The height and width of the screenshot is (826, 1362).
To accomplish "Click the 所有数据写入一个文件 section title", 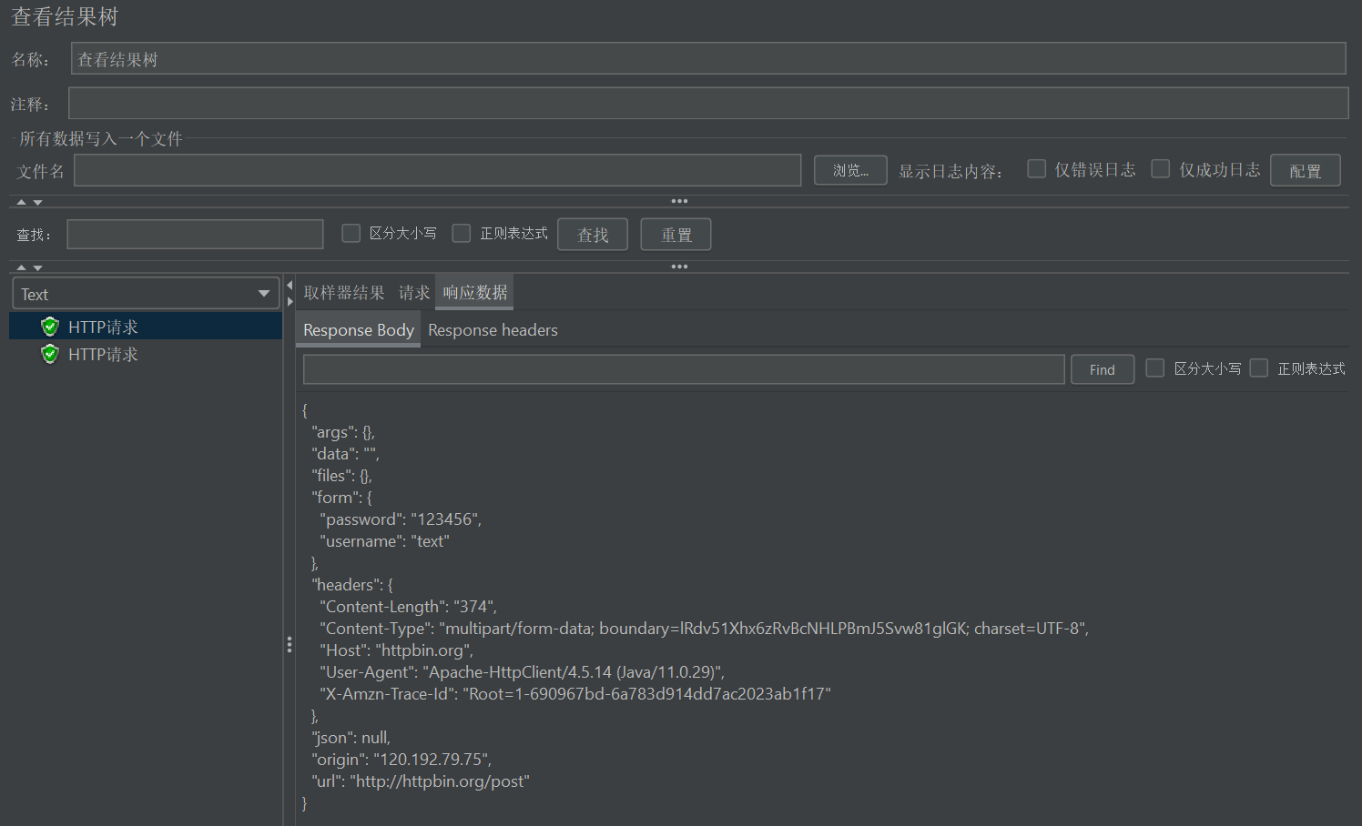I will coord(101,138).
